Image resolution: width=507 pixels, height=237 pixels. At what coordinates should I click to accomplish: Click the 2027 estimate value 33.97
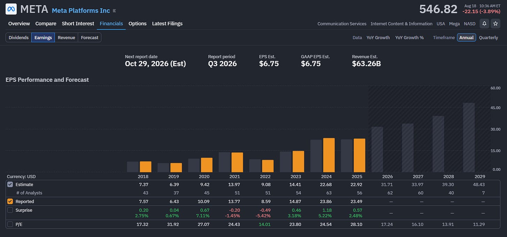pyautogui.click(x=417, y=185)
